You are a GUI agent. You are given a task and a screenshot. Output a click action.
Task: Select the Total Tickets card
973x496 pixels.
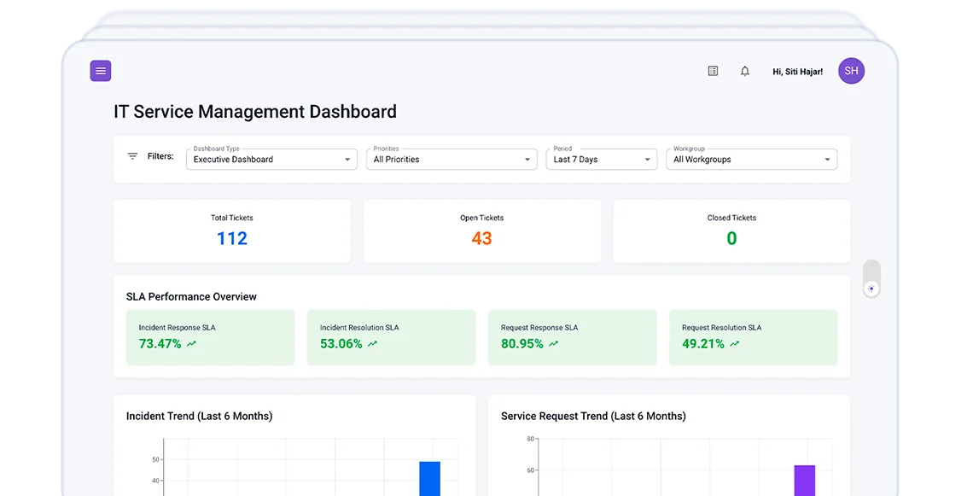pyautogui.click(x=232, y=231)
